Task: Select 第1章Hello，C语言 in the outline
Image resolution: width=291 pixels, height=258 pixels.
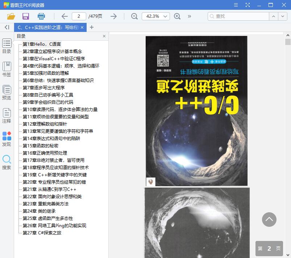Action: coord(42,44)
